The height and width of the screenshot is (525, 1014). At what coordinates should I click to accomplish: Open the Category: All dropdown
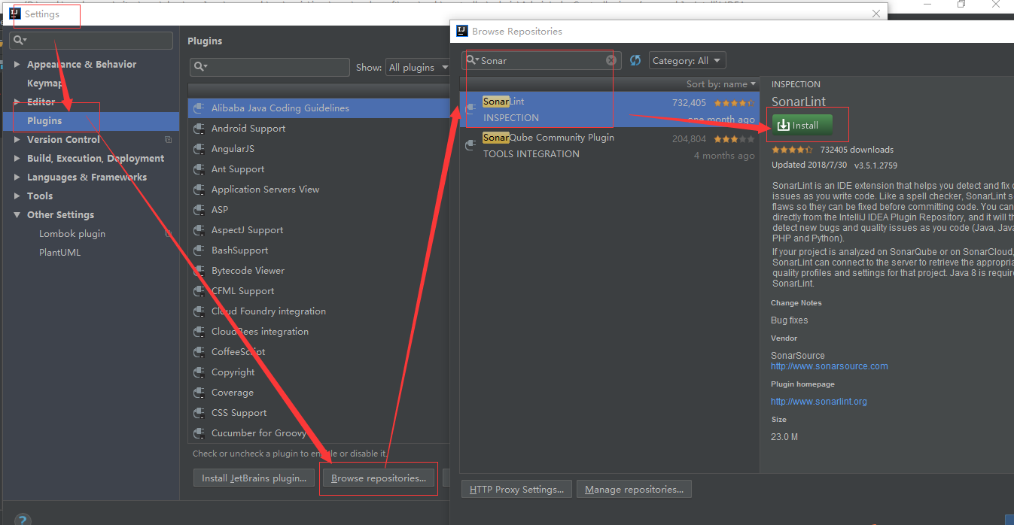pos(687,60)
